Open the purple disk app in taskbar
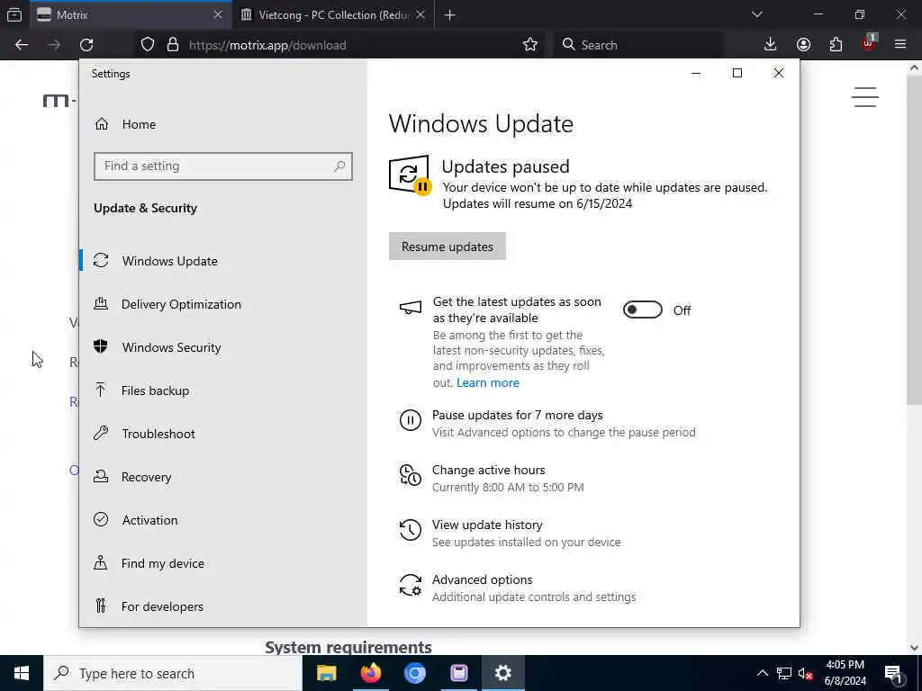This screenshot has width=922, height=691. (x=458, y=673)
